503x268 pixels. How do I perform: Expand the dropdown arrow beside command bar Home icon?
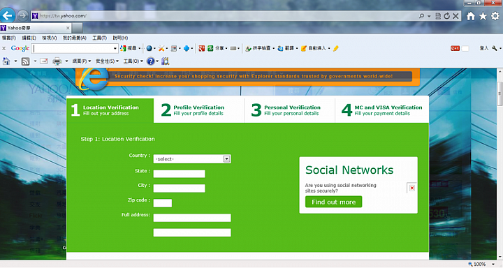pos(15,61)
